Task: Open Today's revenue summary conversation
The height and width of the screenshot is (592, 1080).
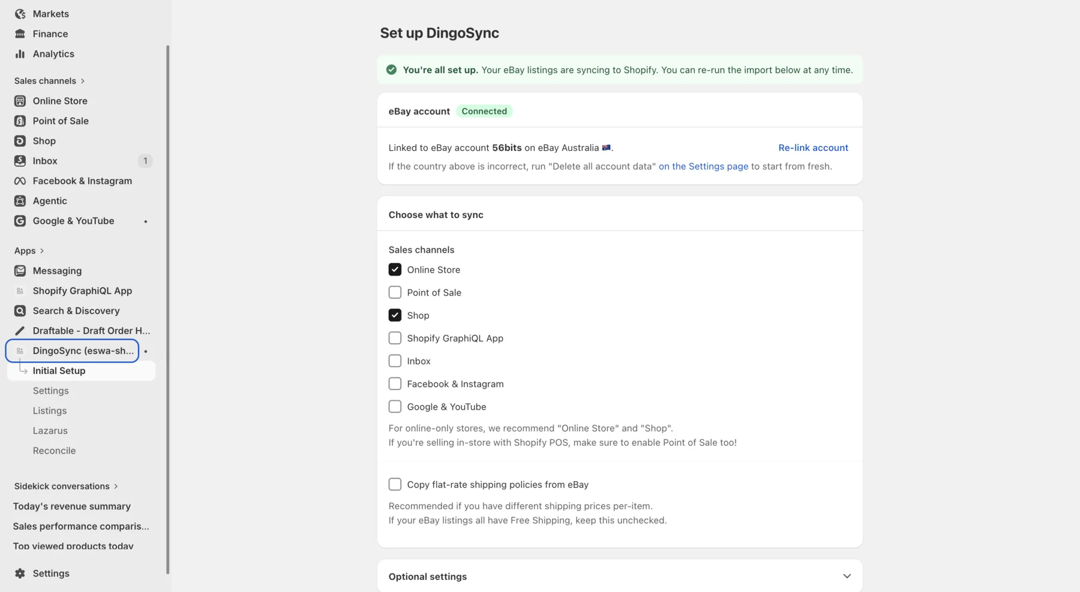Action: [x=72, y=506]
